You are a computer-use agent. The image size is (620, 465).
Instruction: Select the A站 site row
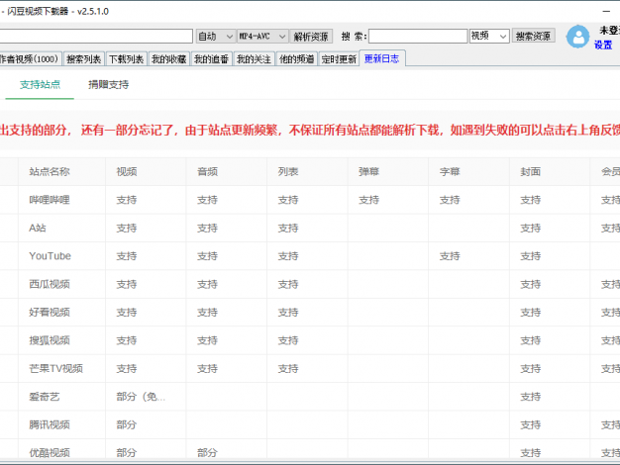pyautogui.click(x=310, y=228)
